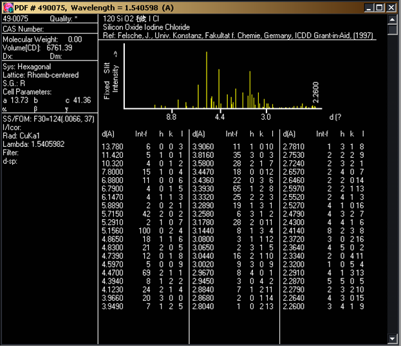Image resolution: width=401 pixels, height=346 pixels.
Task: Select row with d-spacing 7.8000
Action: pos(142,172)
